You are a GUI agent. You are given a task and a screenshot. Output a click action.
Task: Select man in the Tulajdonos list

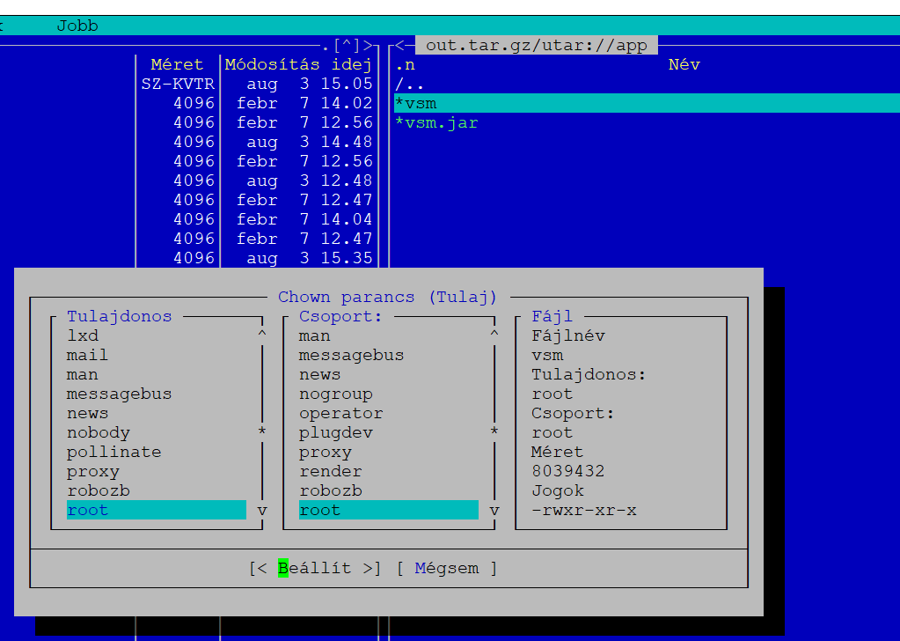click(x=82, y=374)
